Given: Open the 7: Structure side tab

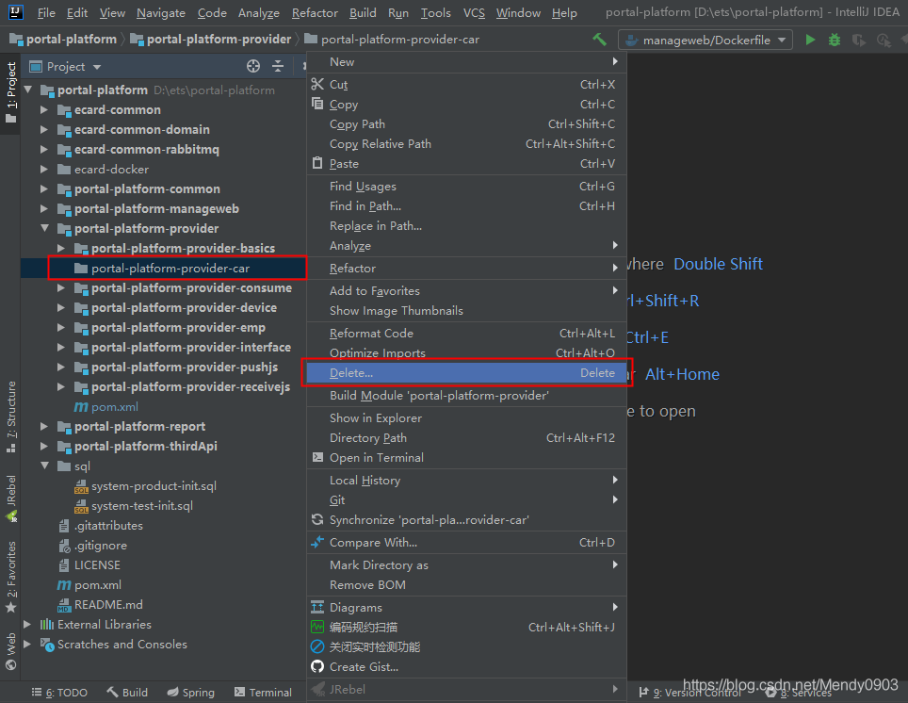Looking at the screenshot, I should pyautogui.click(x=11, y=417).
